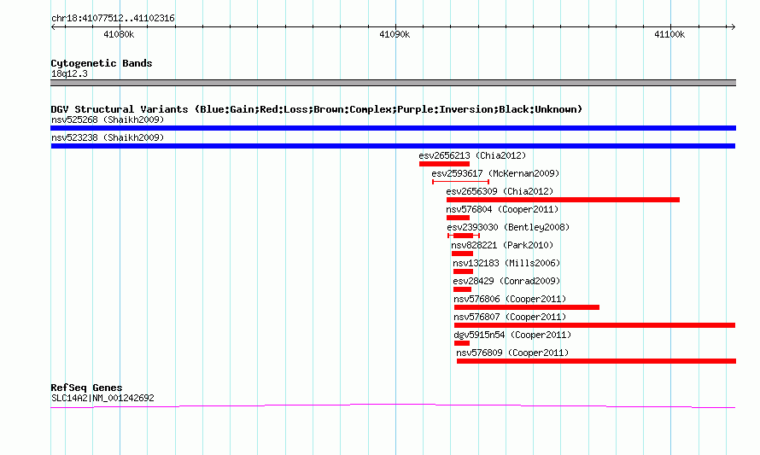Click the esv2393030 variant glyph
The height and width of the screenshot is (455, 760).
point(464,236)
